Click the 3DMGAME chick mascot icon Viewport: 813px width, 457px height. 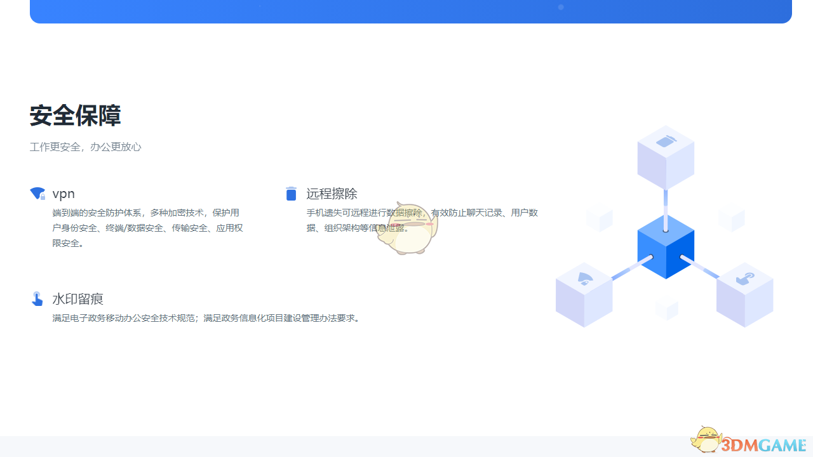point(707,439)
